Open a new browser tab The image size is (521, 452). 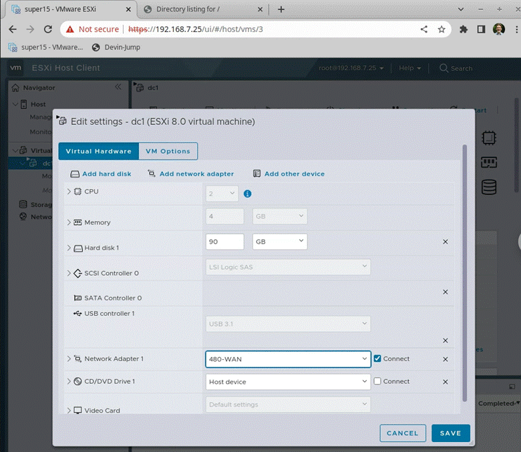281,9
